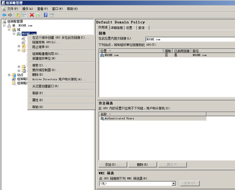Choose 组策略建模向导(G) context menu item
235x190 pixels.
[x=62, y=54]
